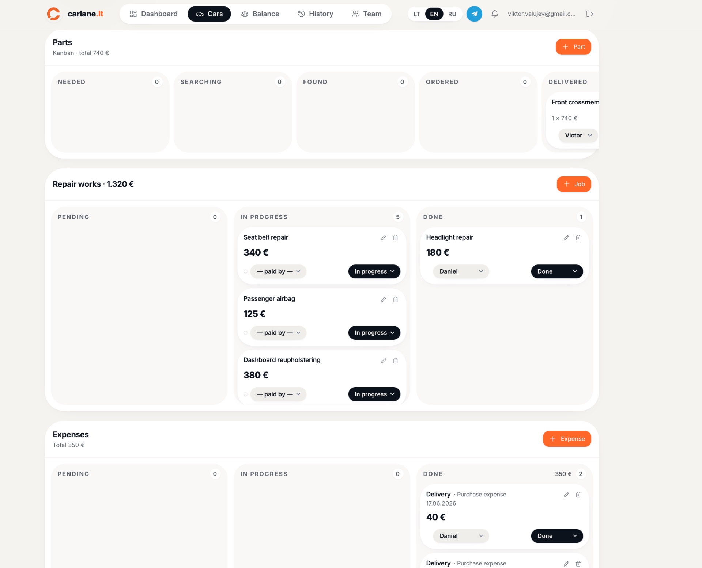Delete the Headlight repair job
Screen dimensions: 702x568
(578, 237)
